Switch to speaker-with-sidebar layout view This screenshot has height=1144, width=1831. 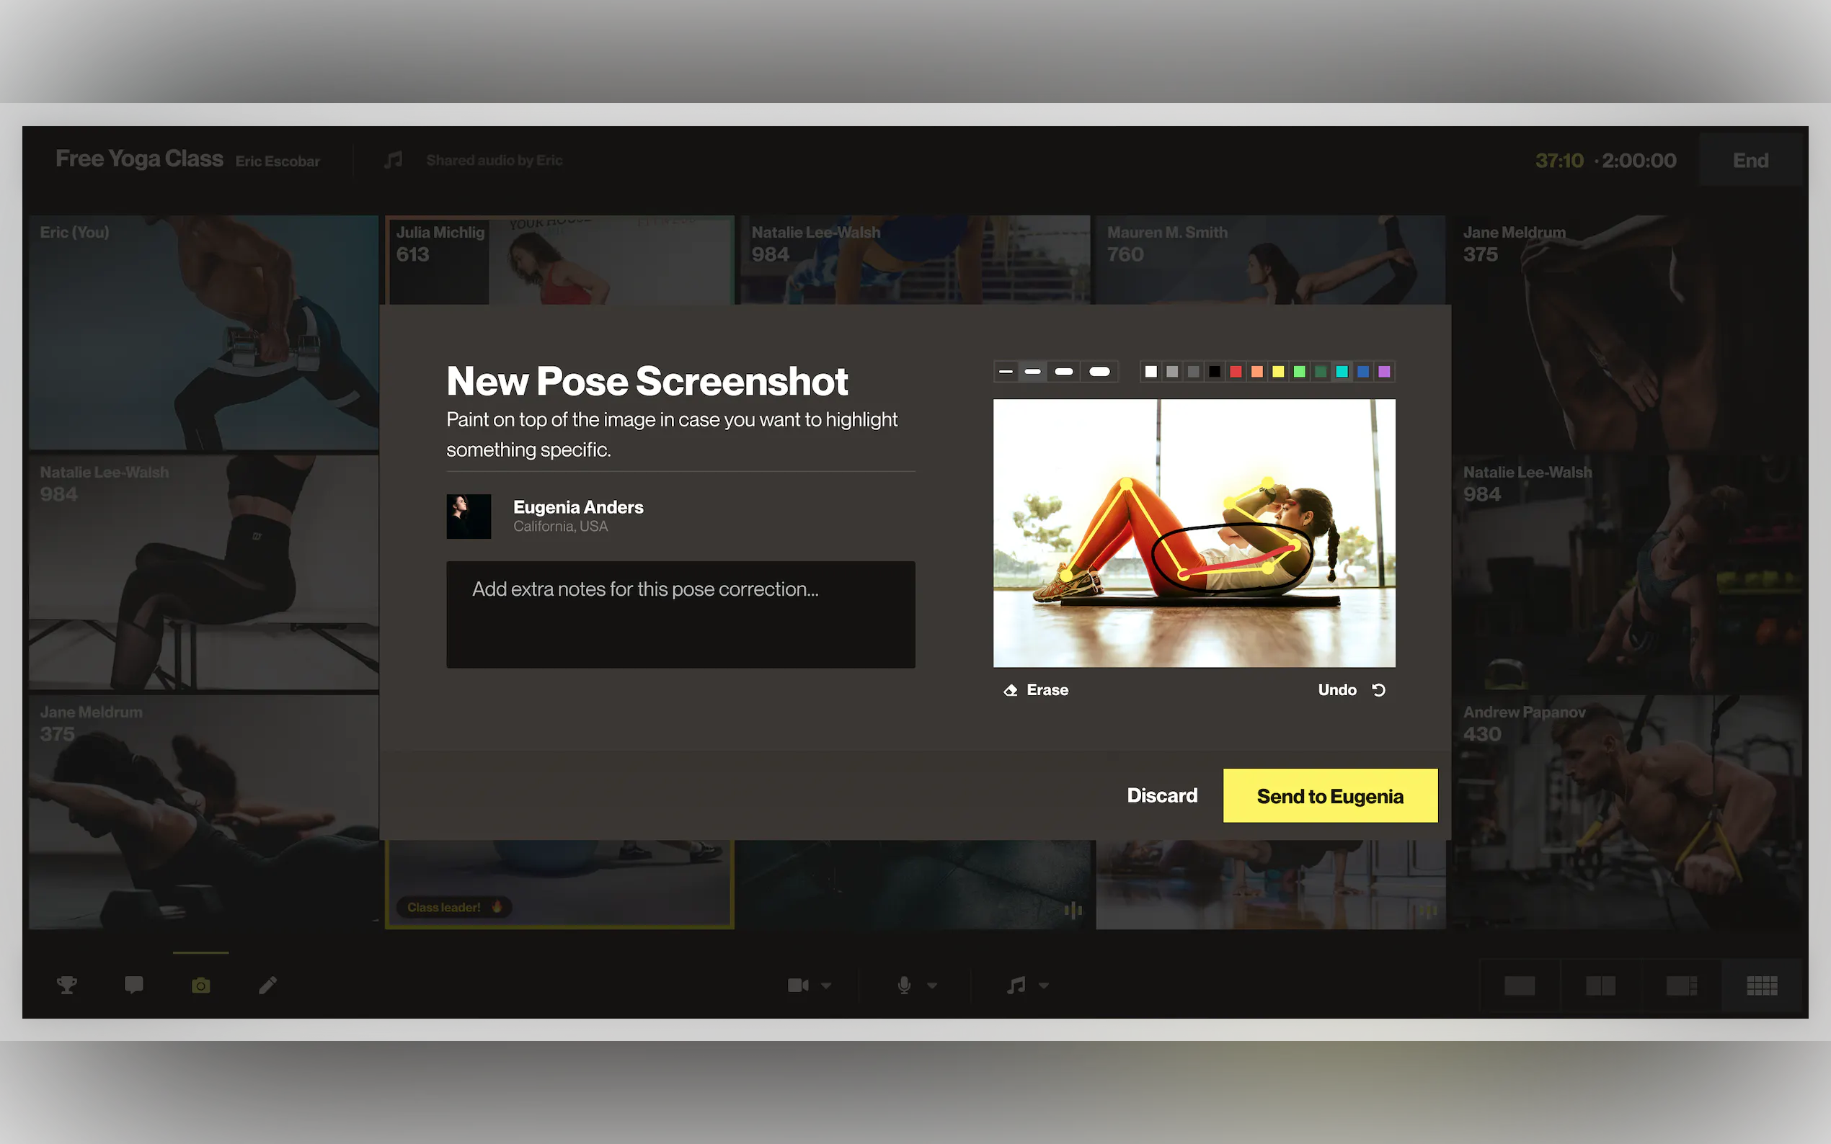[1681, 986]
